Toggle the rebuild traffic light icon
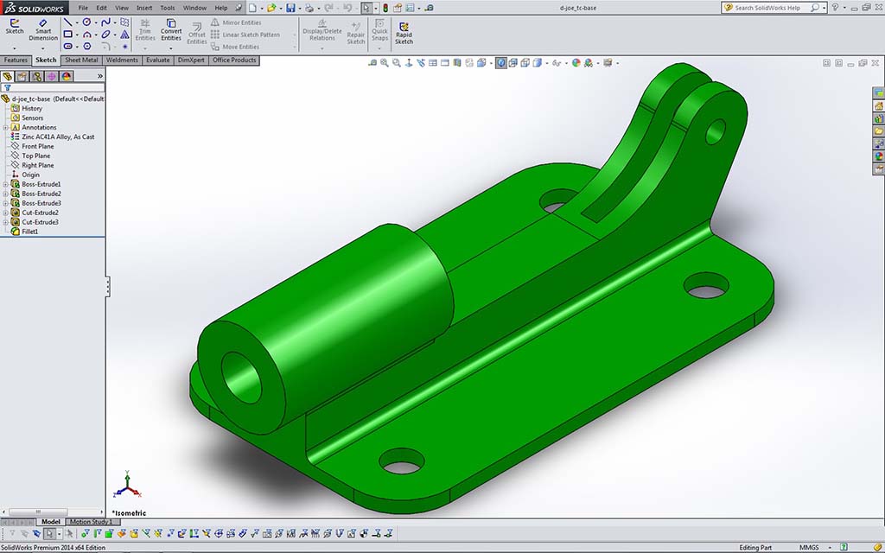The image size is (885, 553). (x=385, y=8)
